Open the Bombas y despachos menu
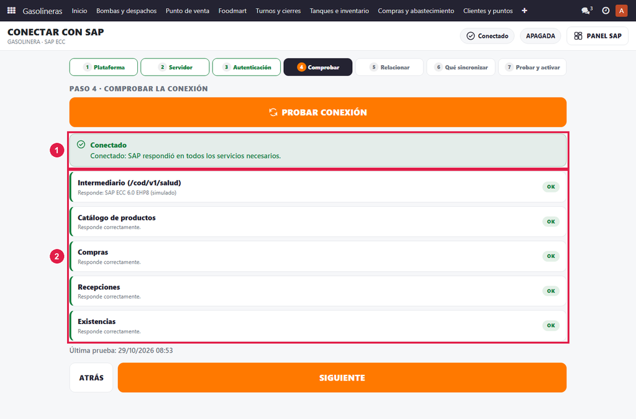 tap(126, 11)
